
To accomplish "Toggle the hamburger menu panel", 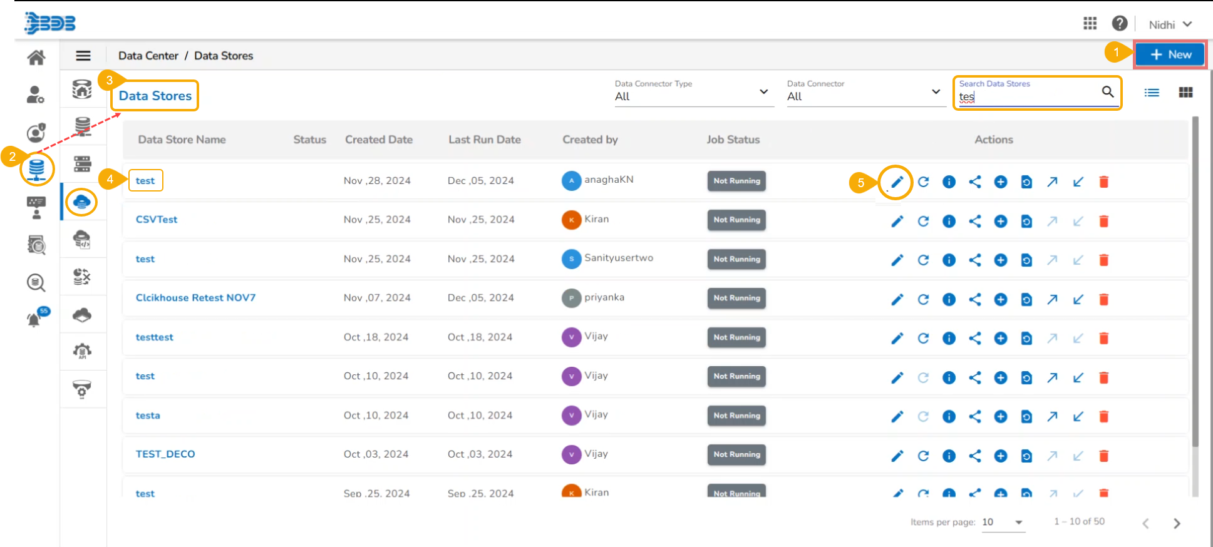I will tap(83, 56).
